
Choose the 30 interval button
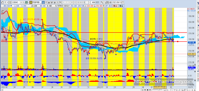point(78,3)
